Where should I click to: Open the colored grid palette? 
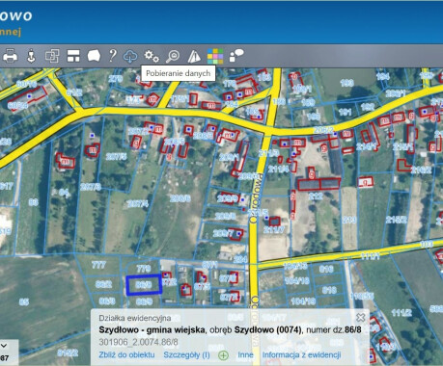pos(215,56)
